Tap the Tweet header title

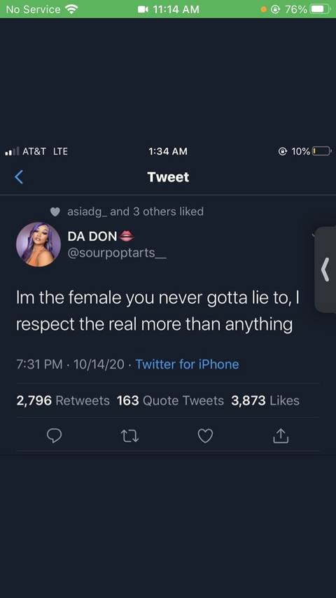pyautogui.click(x=168, y=177)
